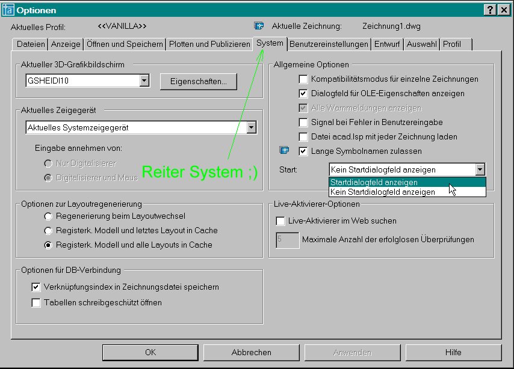
Task: Check Tabellen schreibgeschützt öffnen
Action: coord(36,302)
